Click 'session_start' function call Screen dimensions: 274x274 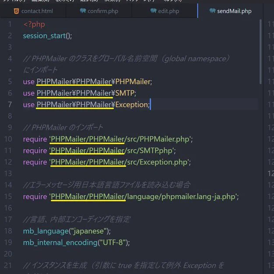pyautogui.click(x=44, y=36)
